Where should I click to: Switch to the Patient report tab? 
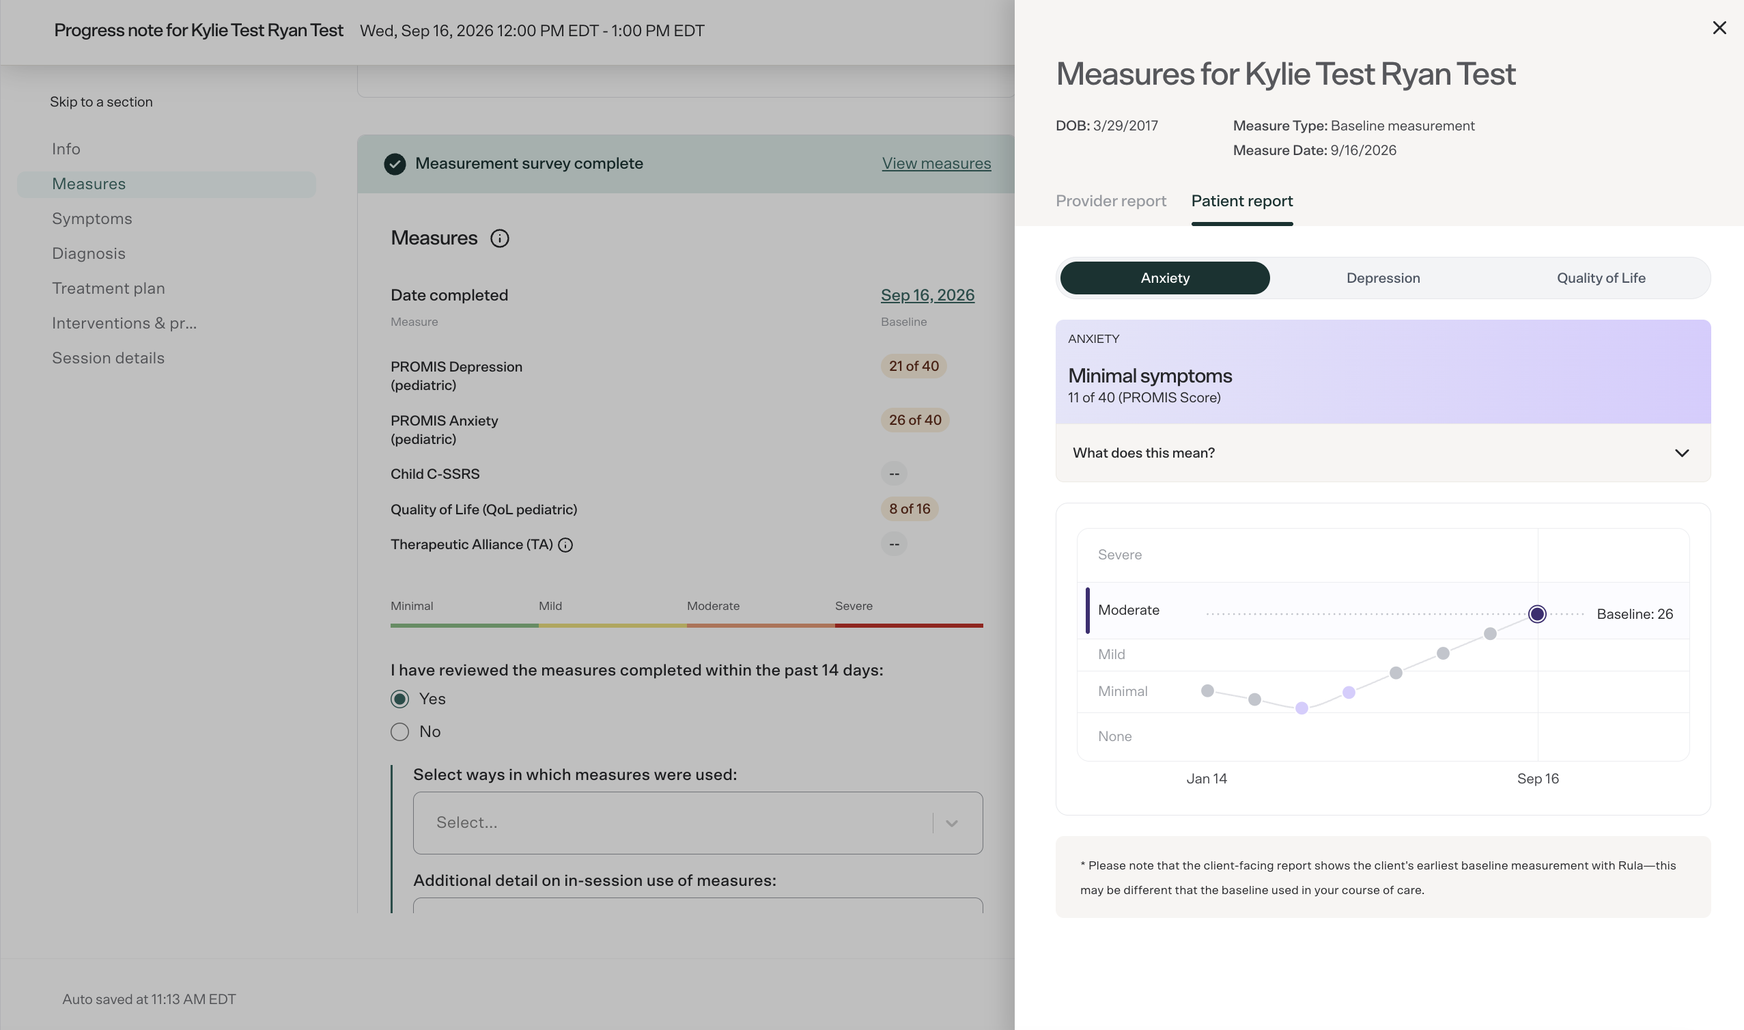1241,201
